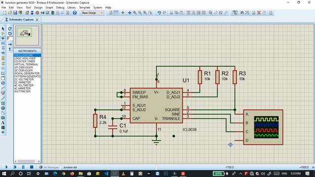The height and width of the screenshot is (177, 315).
Task: Select WATTMETER in instruments list
Action: [28, 91]
